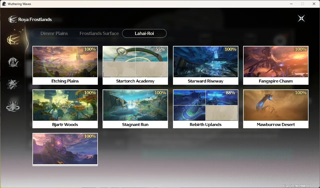Open the Etching Plains area thumbnail
The image size is (320, 188).
point(65,62)
